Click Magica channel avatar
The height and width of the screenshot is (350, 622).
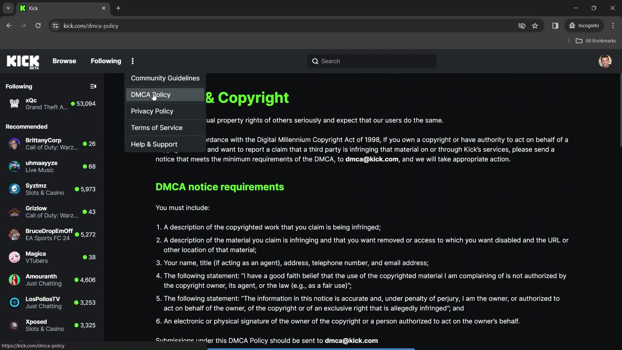[x=14, y=257]
